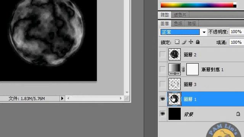Click the 文件: 1.83M/5.76M status text
244x137 pixels.
pyautogui.click(x=27, y=99)
